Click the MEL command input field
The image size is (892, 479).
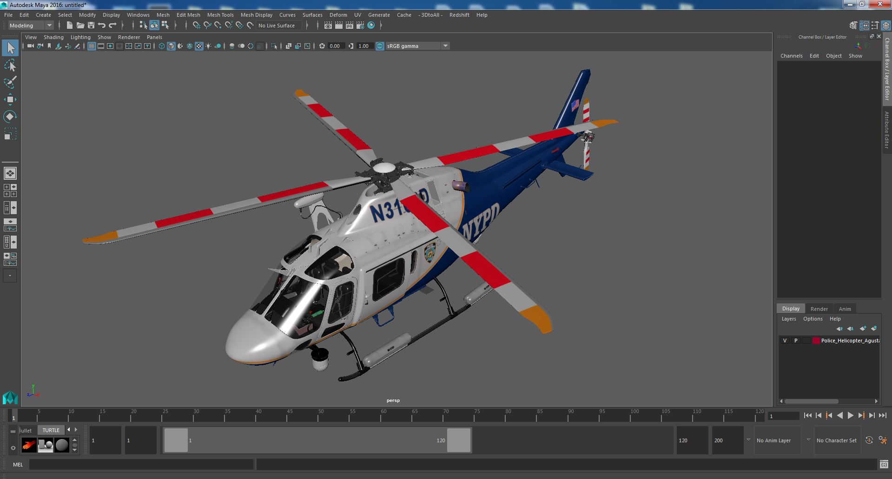click(141, 464)
